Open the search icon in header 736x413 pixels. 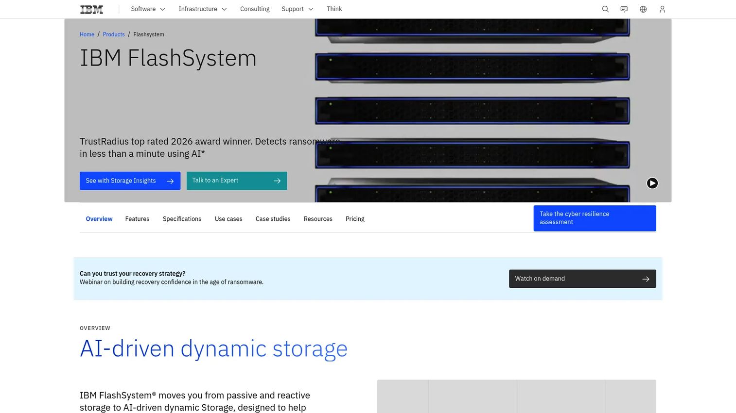click(605, 9)
